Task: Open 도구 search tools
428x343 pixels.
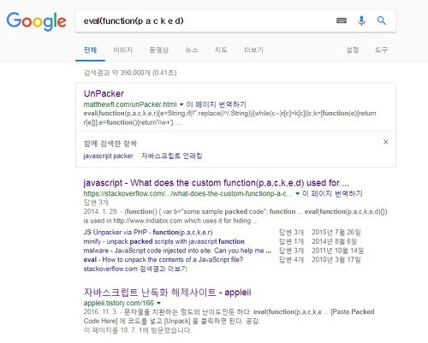Action: click(381, 50)
